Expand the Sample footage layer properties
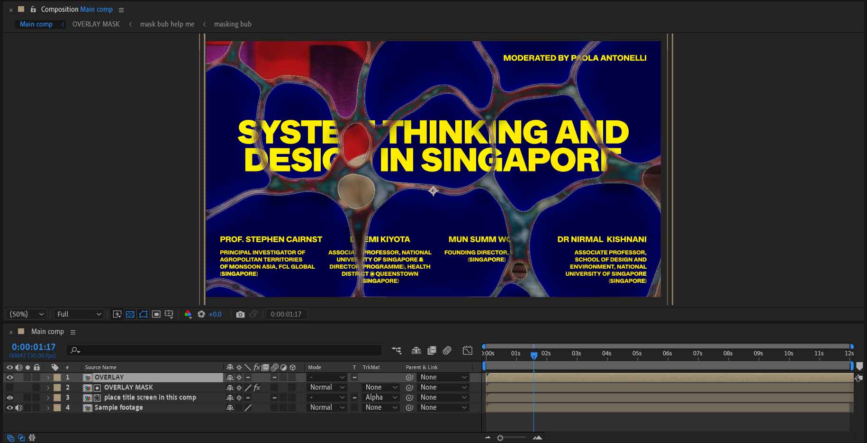 [48, 408]
